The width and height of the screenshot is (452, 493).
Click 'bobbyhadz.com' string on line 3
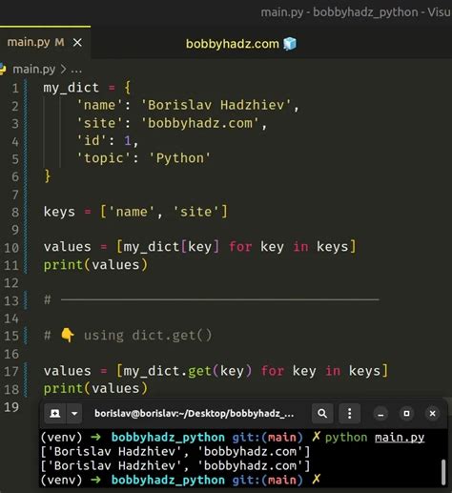click(200, 123)
